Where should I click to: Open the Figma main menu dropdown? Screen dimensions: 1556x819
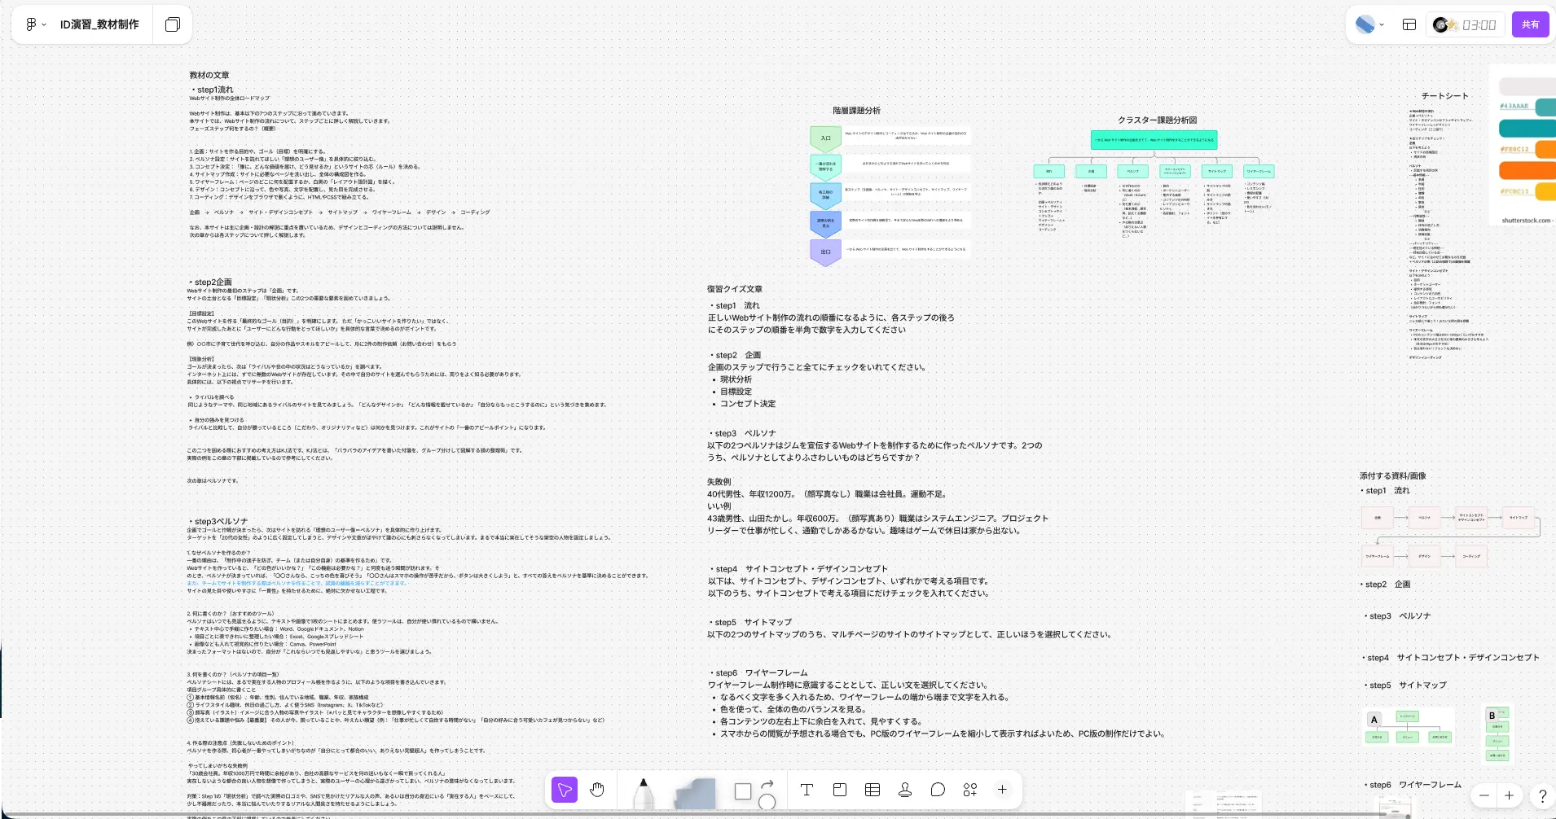pyautogui.click(x=35, y=24)
